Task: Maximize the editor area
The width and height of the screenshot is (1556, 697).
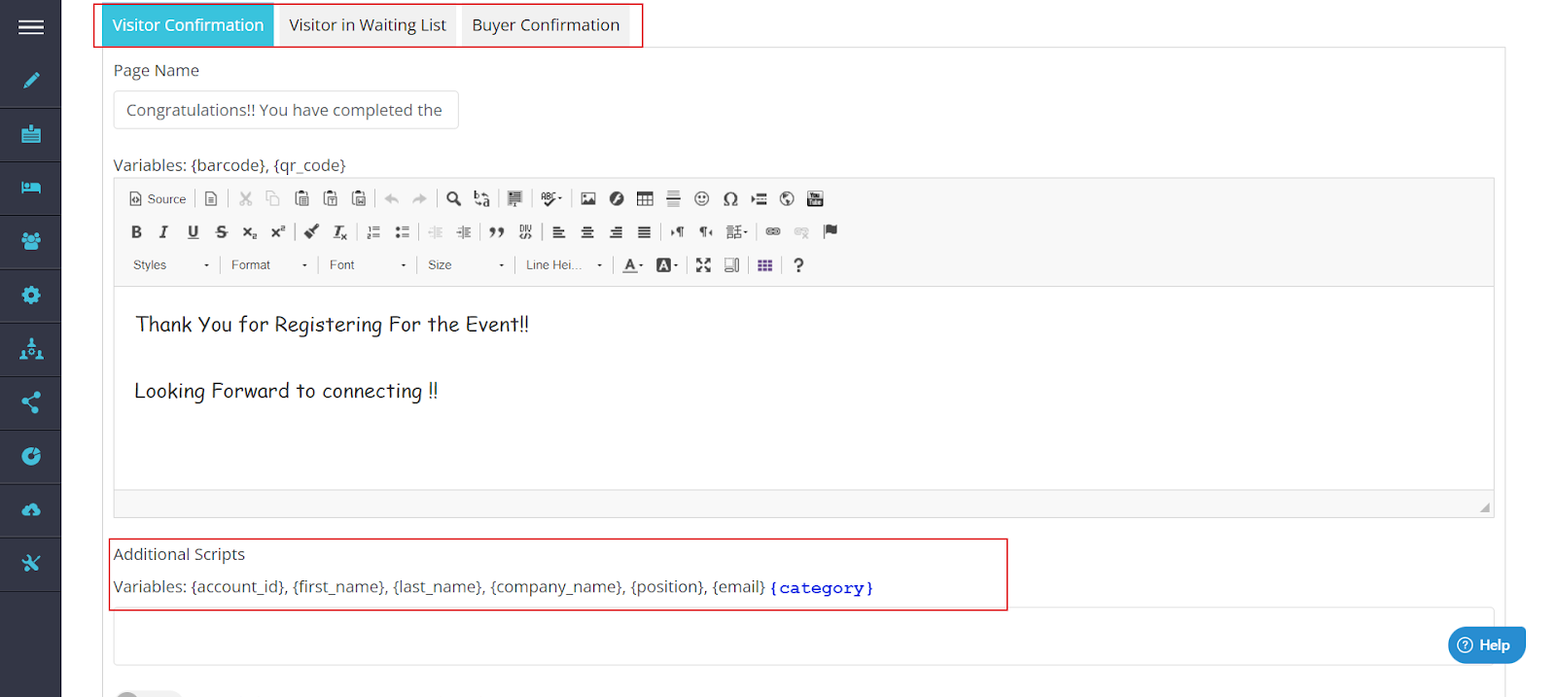Action: tap(703, 264)
